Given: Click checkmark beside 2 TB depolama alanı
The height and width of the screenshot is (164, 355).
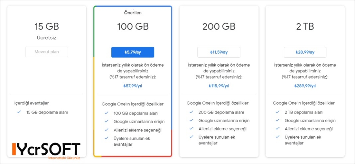Looking at the screenshot, I should point(277,112).
